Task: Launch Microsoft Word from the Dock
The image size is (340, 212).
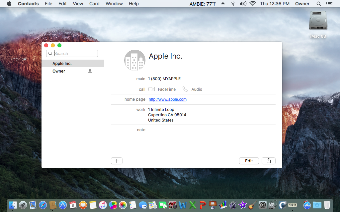Action: pyautogui.click(x=183, y=205)
